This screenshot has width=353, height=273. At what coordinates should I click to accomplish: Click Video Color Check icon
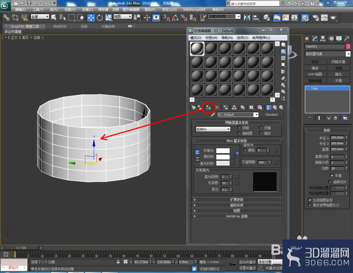(283, 71)
